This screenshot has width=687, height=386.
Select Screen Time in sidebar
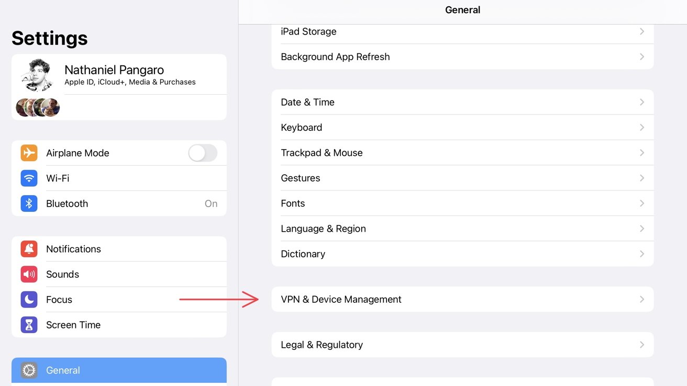pyautogui.click(x=119, y=325)
